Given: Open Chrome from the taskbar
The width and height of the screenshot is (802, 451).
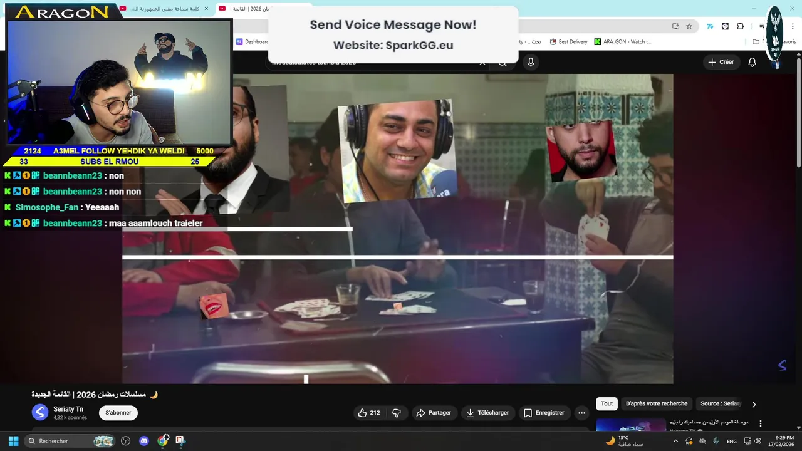Looking at the screenshot, I should [163, 441].
